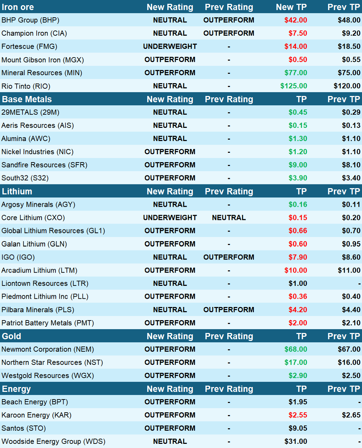Viewport: 362px width, 448px height.
Task: Select Pilbara Minerals (PLS) company name
Action: 38,310
